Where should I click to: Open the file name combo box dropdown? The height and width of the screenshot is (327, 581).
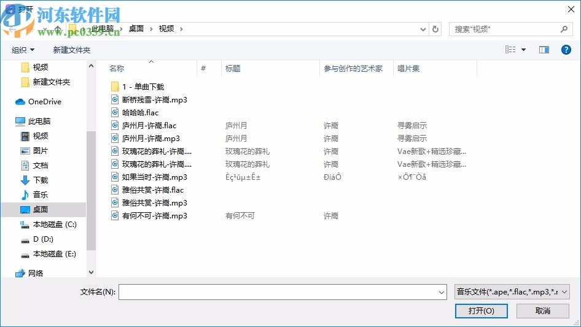442,292
